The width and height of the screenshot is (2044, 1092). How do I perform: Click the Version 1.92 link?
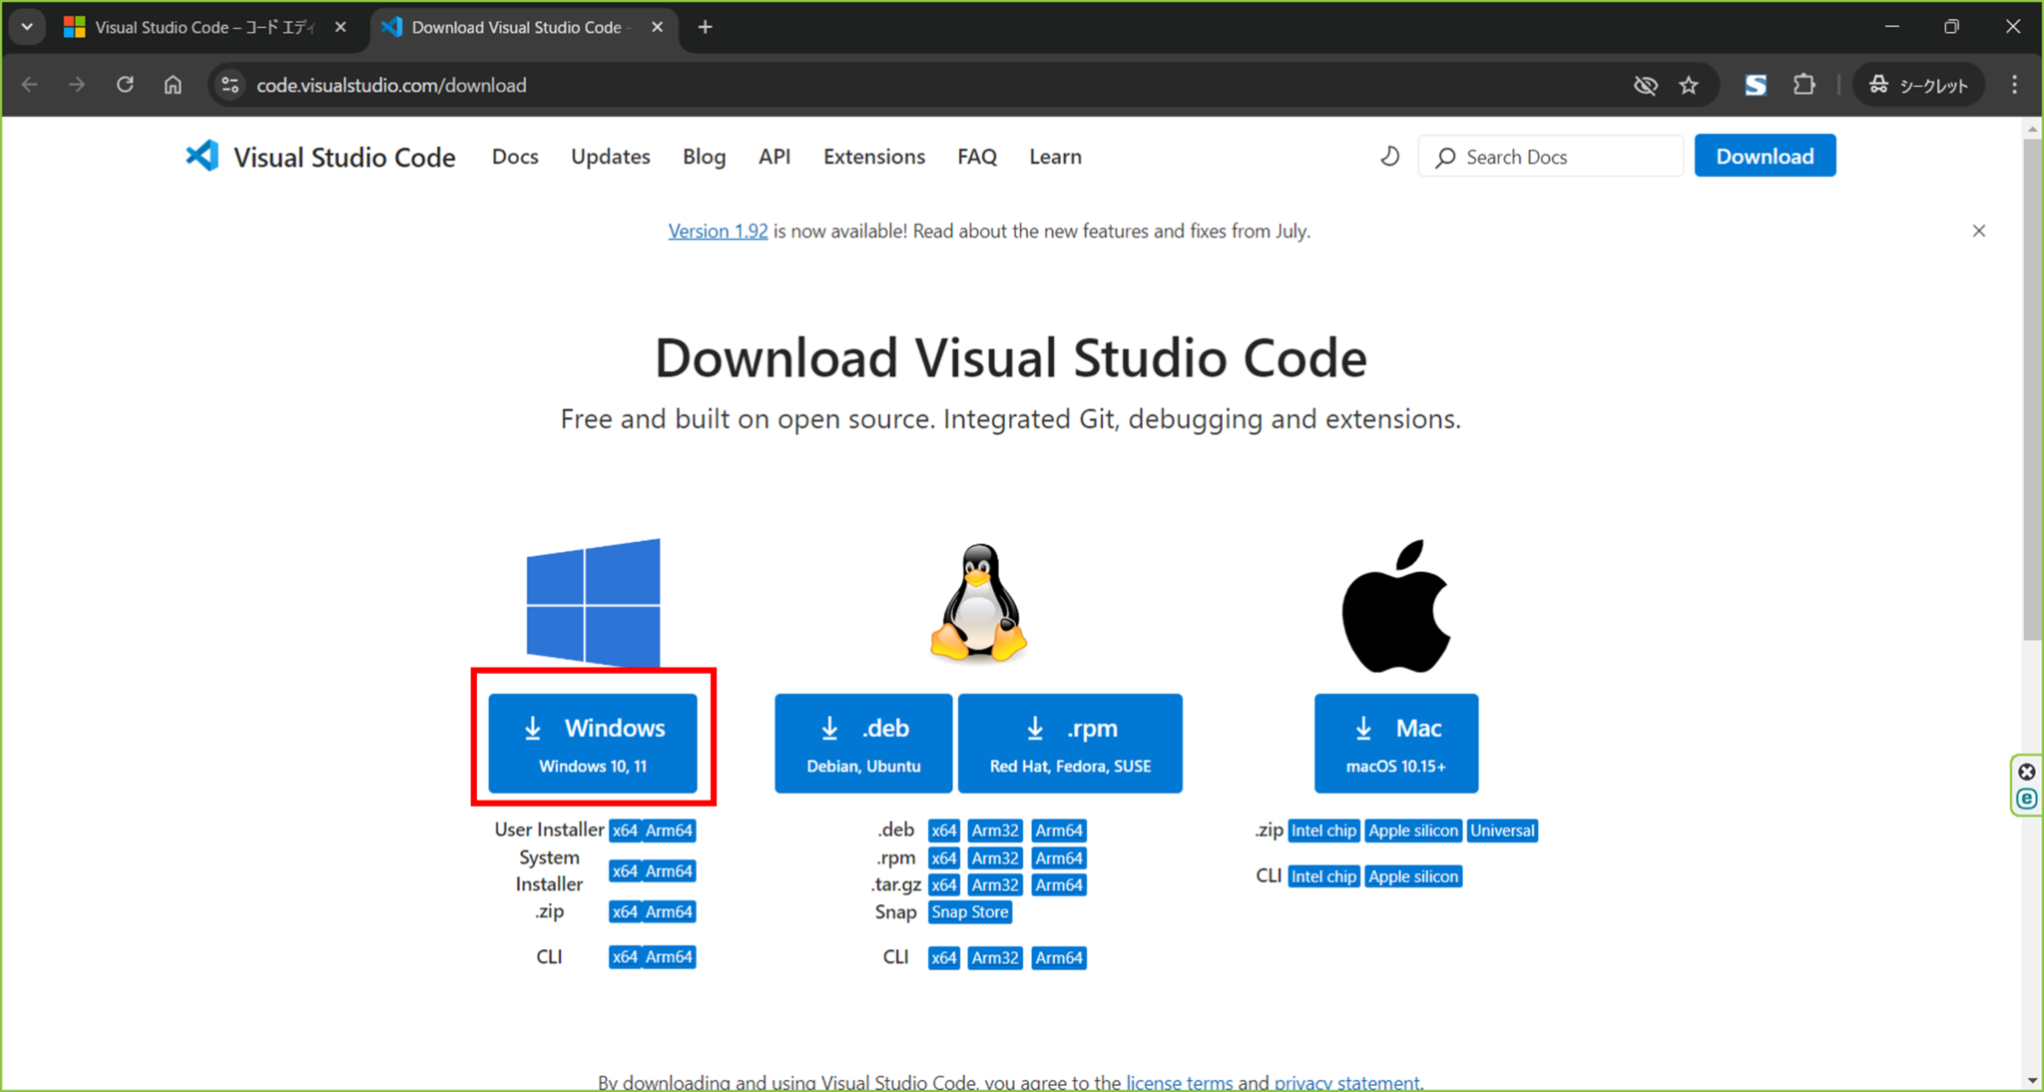(717, 231)
